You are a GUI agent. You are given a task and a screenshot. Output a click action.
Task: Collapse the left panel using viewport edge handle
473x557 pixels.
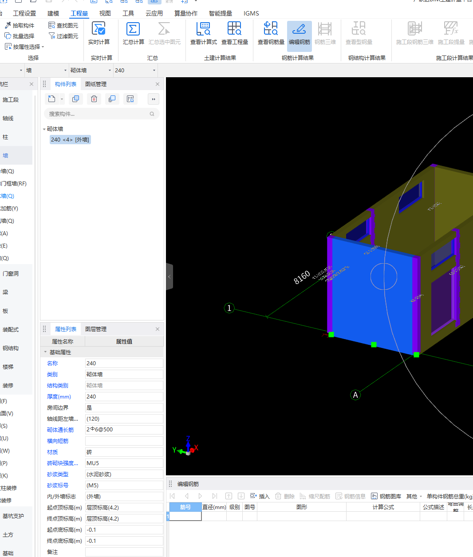(x=169, y=277)
